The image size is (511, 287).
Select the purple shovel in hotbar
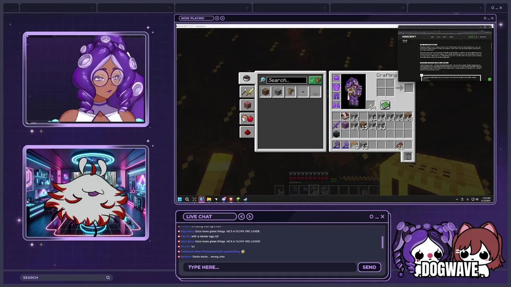click(x=345, y=145)
